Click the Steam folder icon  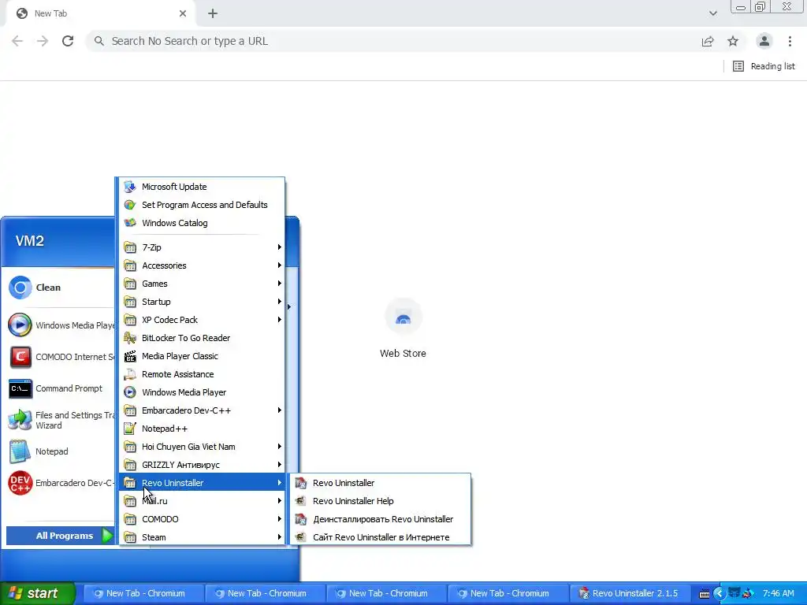tap(130, 537)
